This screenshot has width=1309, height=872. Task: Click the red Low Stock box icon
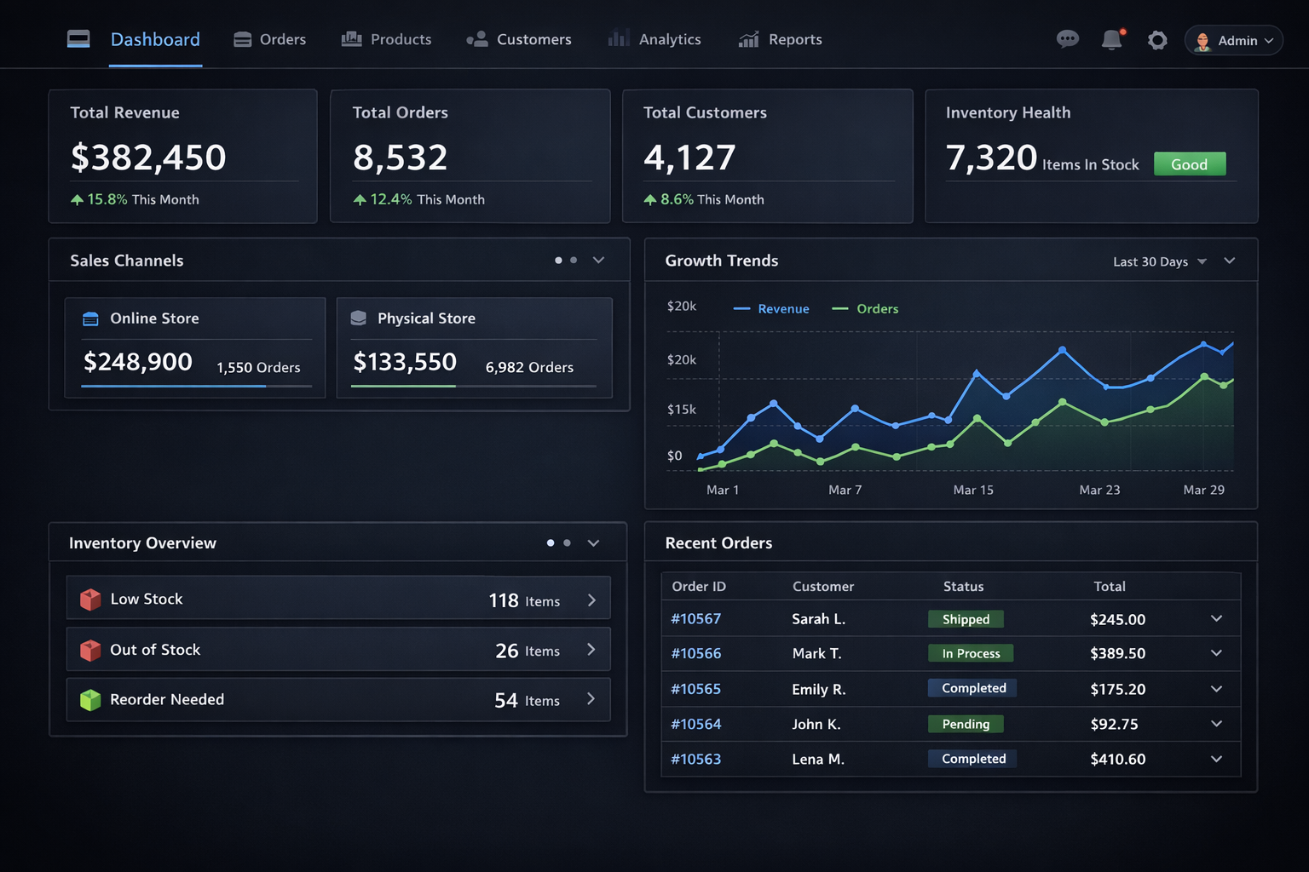pyautogui.click(x=90, y=599)
